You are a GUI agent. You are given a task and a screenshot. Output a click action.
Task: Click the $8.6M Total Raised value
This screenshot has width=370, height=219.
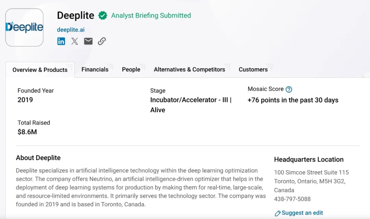pos(27,132)
